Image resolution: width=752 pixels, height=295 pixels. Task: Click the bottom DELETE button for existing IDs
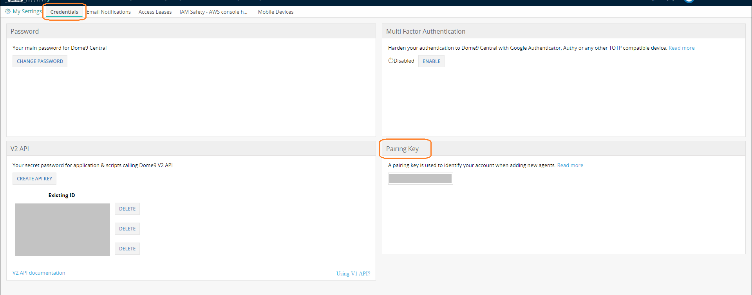click(x=127, y=248)
